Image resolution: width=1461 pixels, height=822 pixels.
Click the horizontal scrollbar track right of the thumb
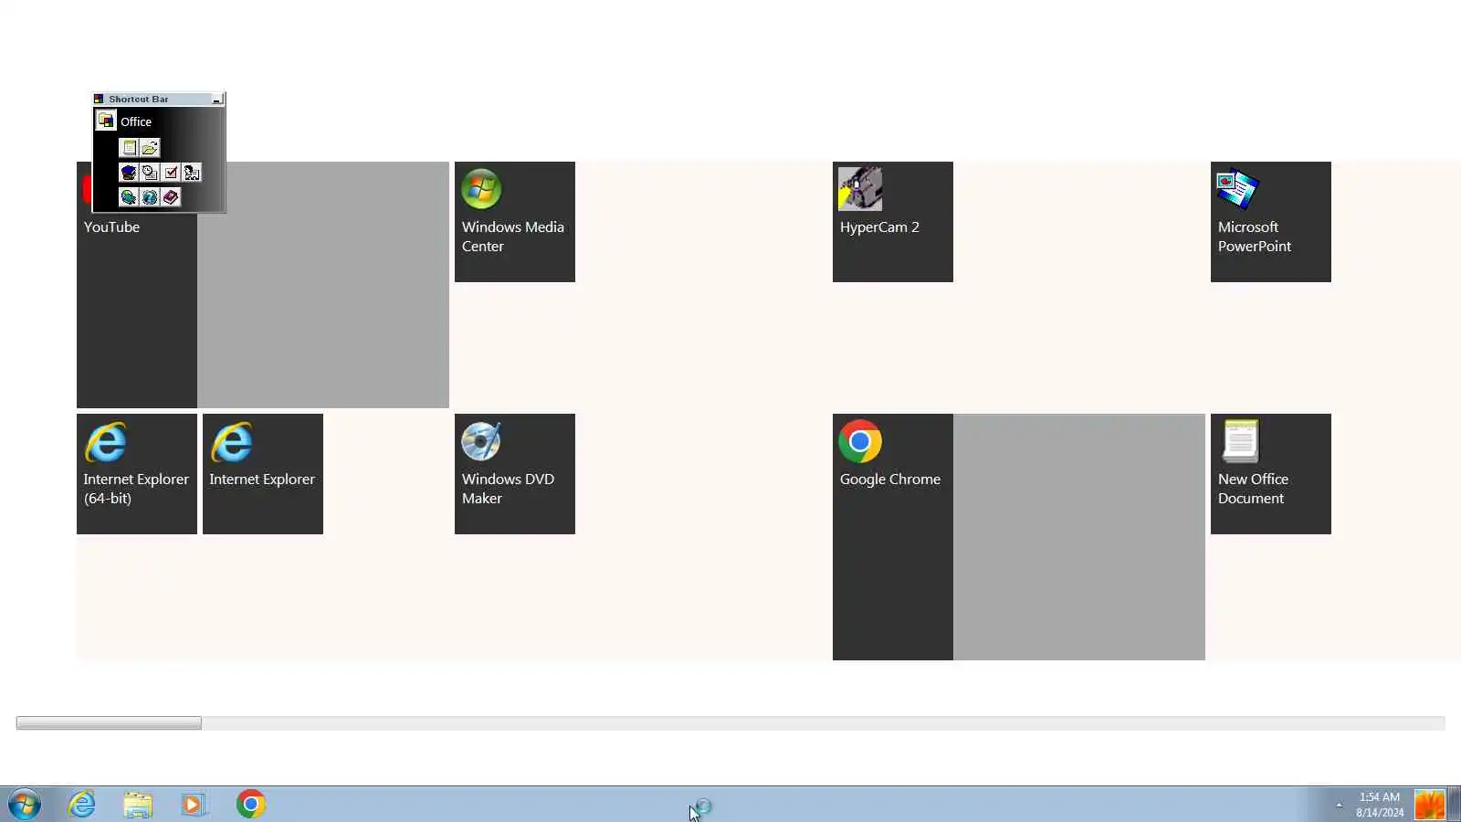(823, 723)
